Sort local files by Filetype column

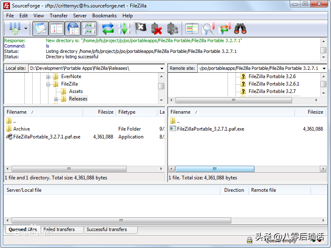[137, 112]
